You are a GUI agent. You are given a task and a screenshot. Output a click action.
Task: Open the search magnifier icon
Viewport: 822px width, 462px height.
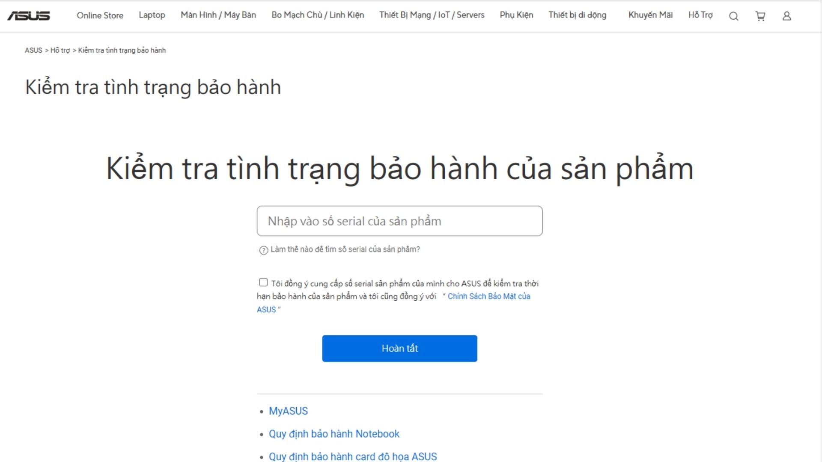point(734,16)
